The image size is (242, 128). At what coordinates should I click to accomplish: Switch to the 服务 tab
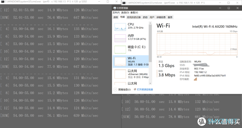(x=170, y=17)
